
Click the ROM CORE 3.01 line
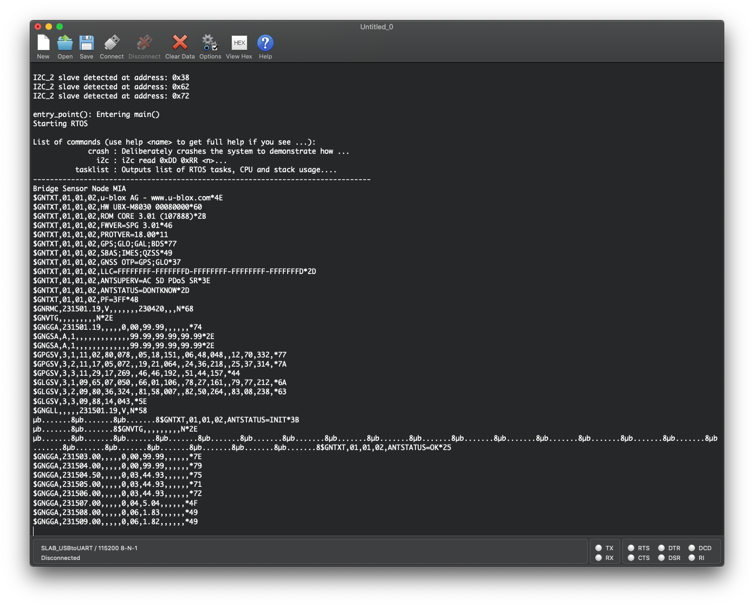click(x=120, y=216)
